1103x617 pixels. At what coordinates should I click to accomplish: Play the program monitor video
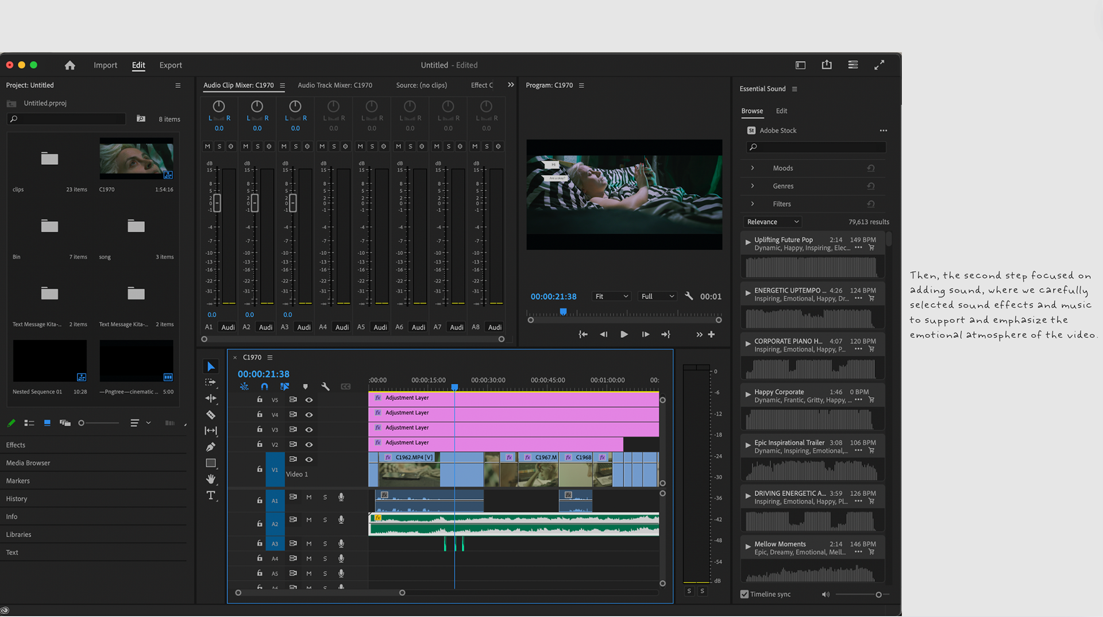pos(624,334)
